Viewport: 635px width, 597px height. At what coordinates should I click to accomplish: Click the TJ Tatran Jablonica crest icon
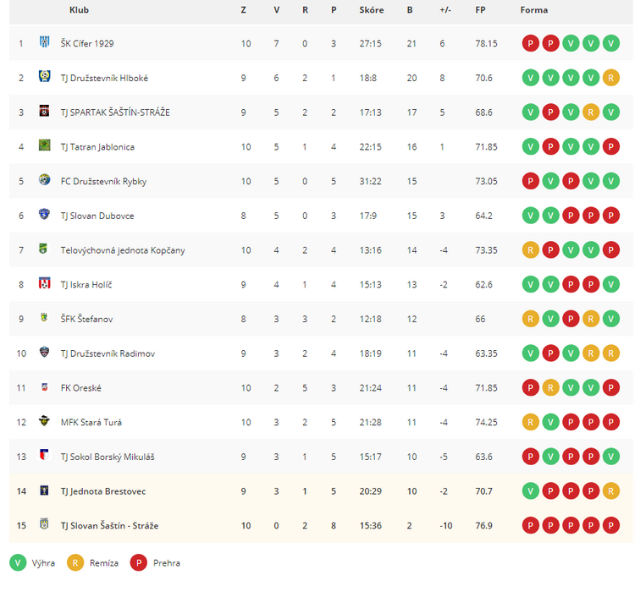45,145
